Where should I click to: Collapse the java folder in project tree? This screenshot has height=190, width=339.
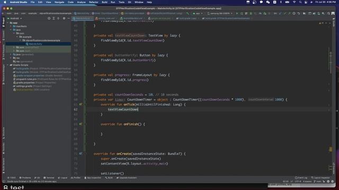(x=11, y=30)
